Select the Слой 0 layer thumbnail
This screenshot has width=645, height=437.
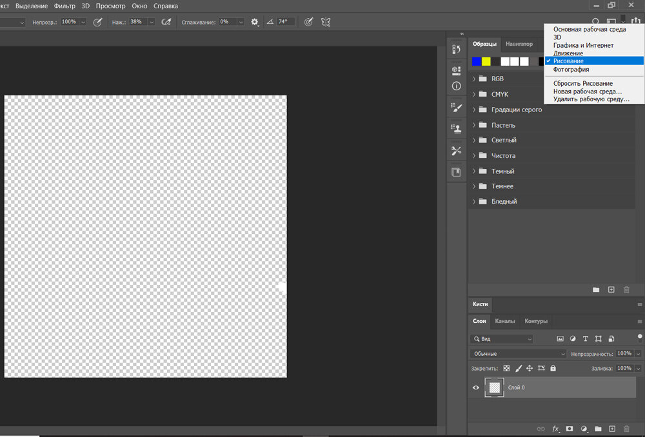(x=495, y=387)
